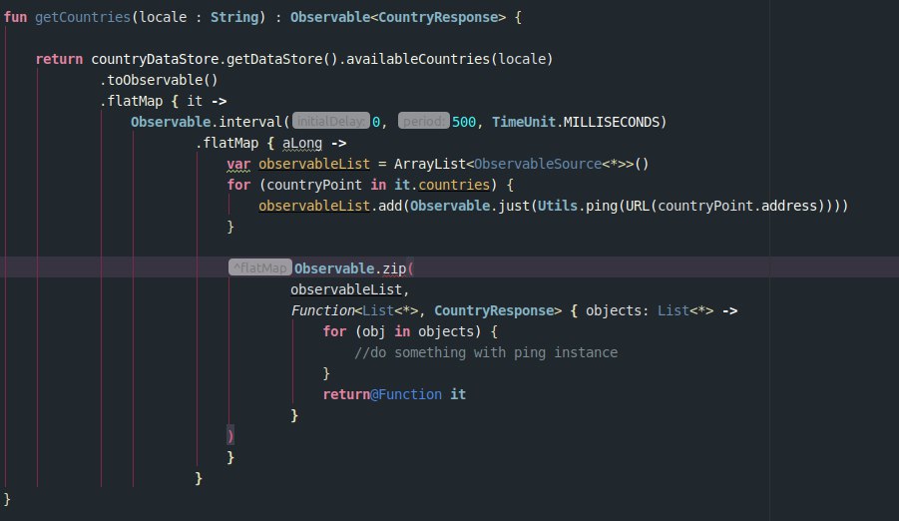Click 'objects: List<*>' lambda parameter

pos(650,310)
